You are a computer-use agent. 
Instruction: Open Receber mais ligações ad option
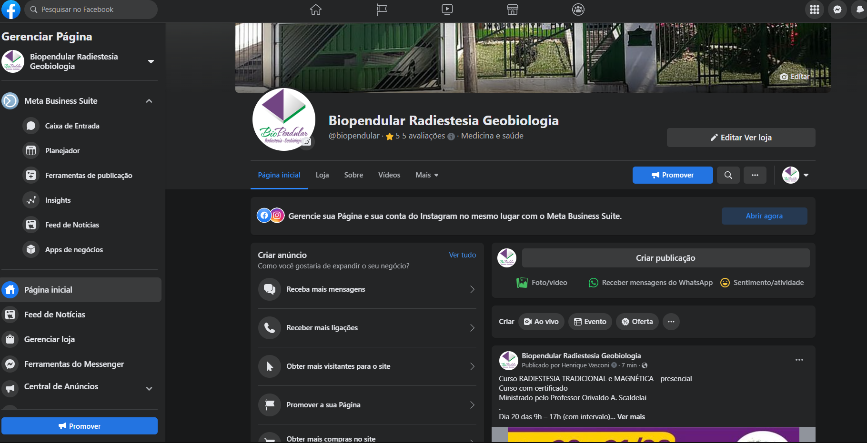[x=367, y=328]
